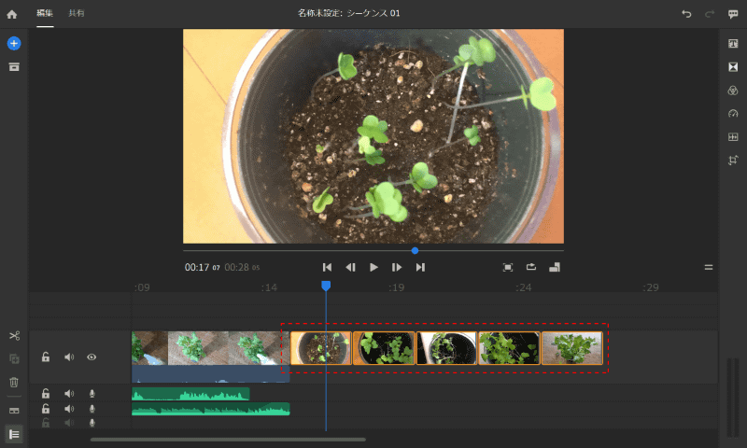
Task: Select the scissors split tool
Action: pyautogui.click(x=14, y=336)
